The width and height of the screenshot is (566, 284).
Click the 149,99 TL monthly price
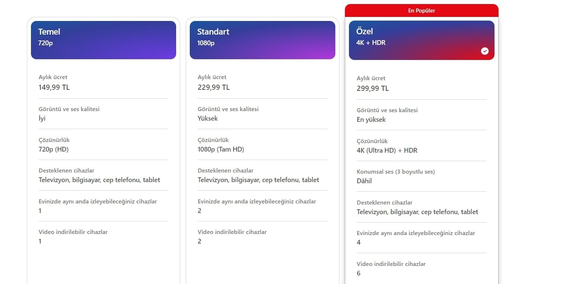[54, 87]
